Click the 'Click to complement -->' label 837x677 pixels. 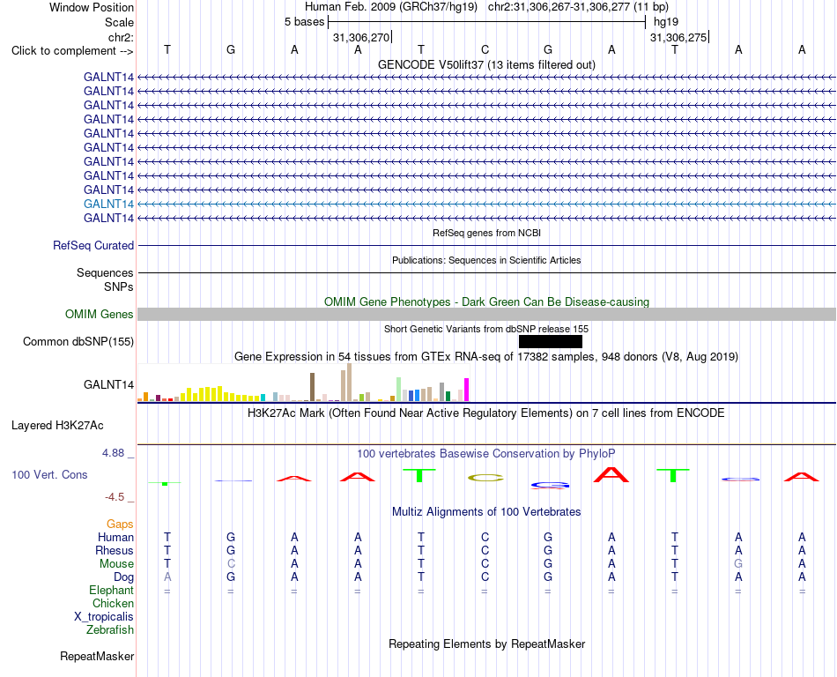[x=72, y=51]
